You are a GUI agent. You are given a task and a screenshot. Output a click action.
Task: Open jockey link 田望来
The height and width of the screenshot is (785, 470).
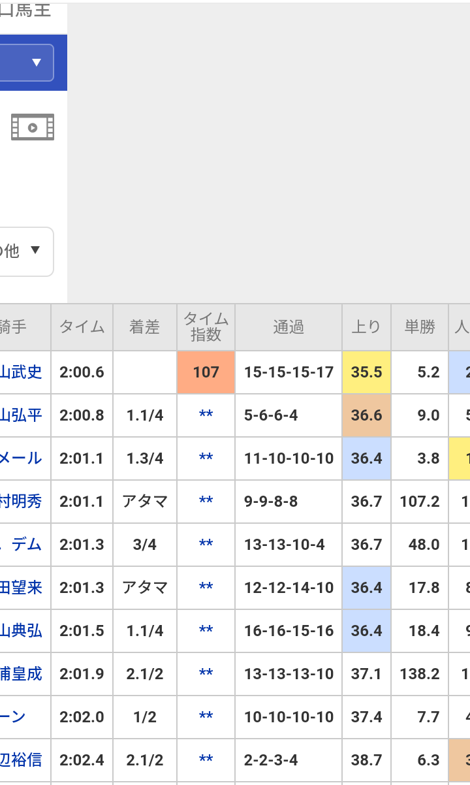click(21, 588)
